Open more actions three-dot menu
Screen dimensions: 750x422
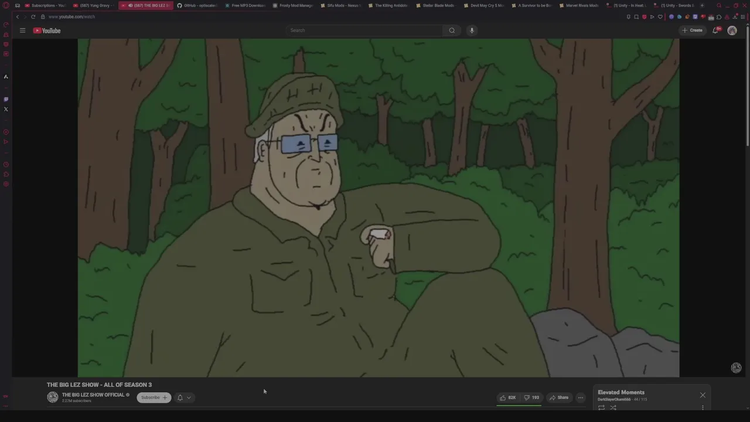click(x=581, y=397)
